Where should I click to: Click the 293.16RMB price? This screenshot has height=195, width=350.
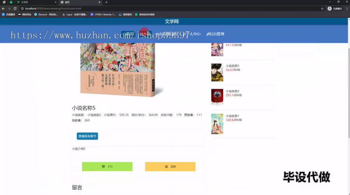[234, 95]
